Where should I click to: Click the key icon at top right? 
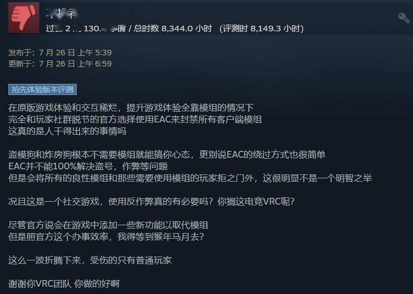(x=404, y=18)
